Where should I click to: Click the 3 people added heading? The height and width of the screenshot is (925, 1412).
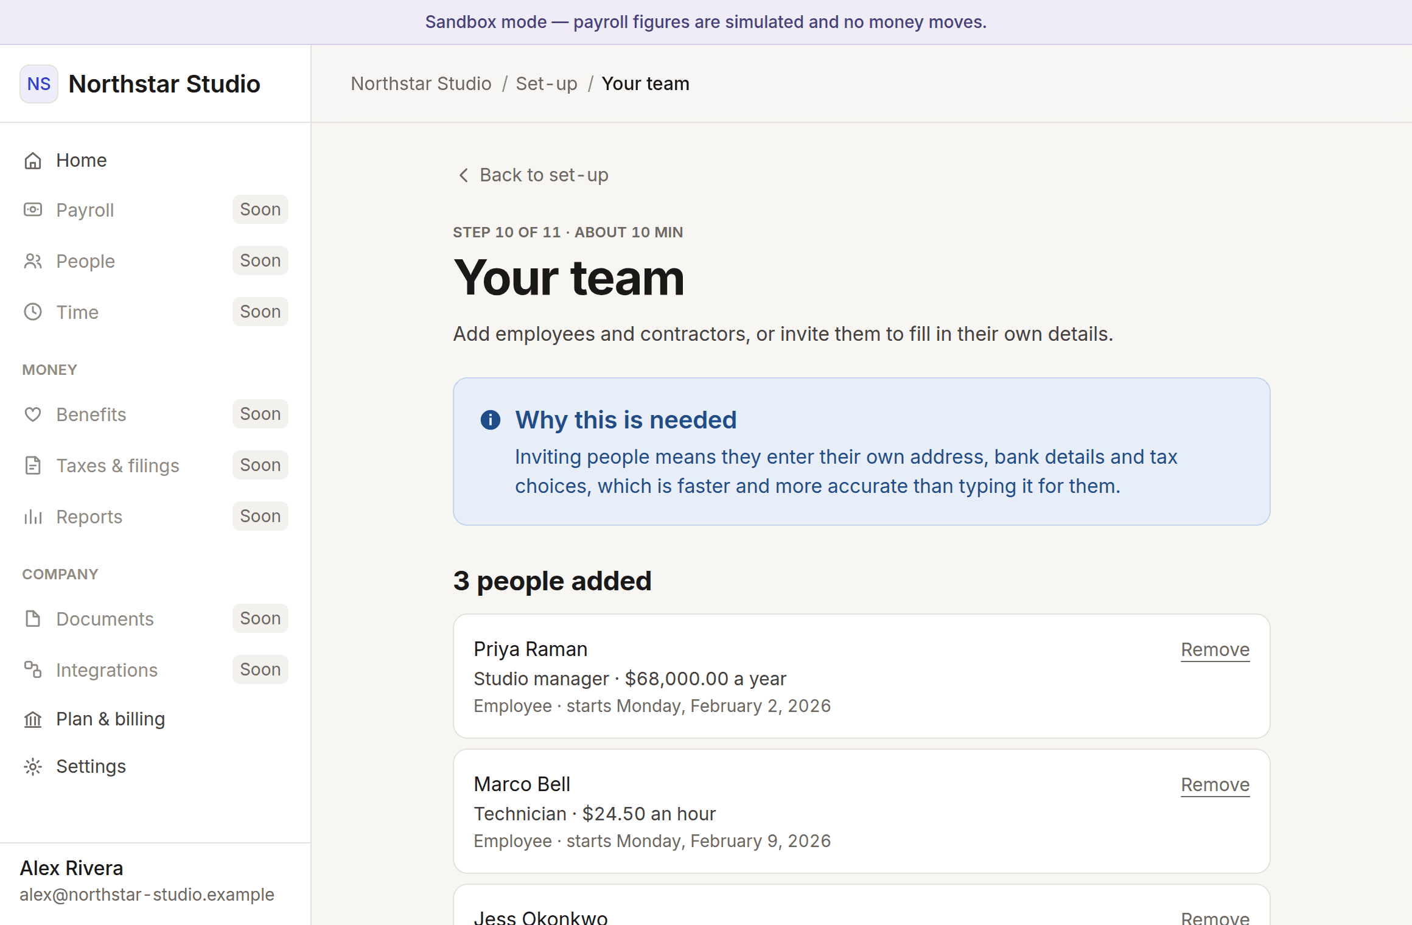tap(552, 581)
